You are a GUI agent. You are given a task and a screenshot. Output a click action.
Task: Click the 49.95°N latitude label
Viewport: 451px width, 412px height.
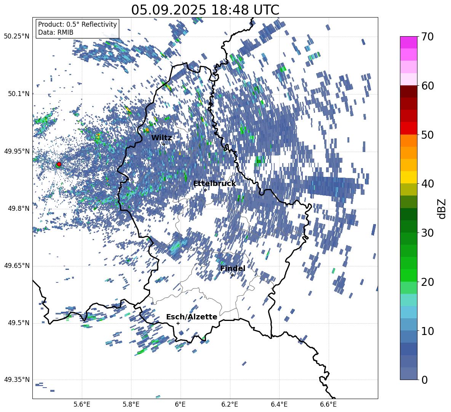pos(17,151)
